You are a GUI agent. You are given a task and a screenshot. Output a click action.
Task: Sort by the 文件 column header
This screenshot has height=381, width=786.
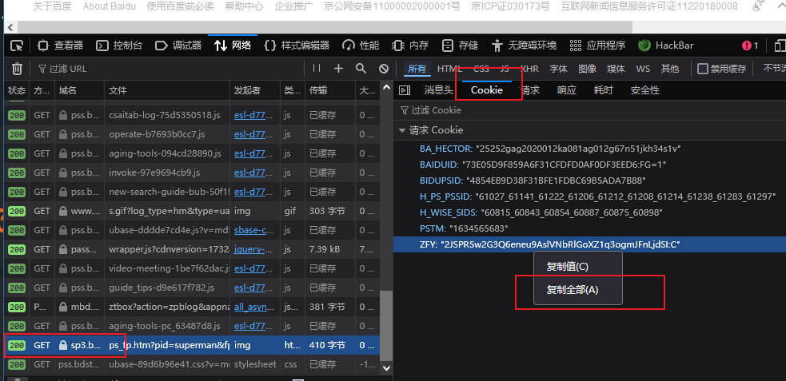pos(167,90)
